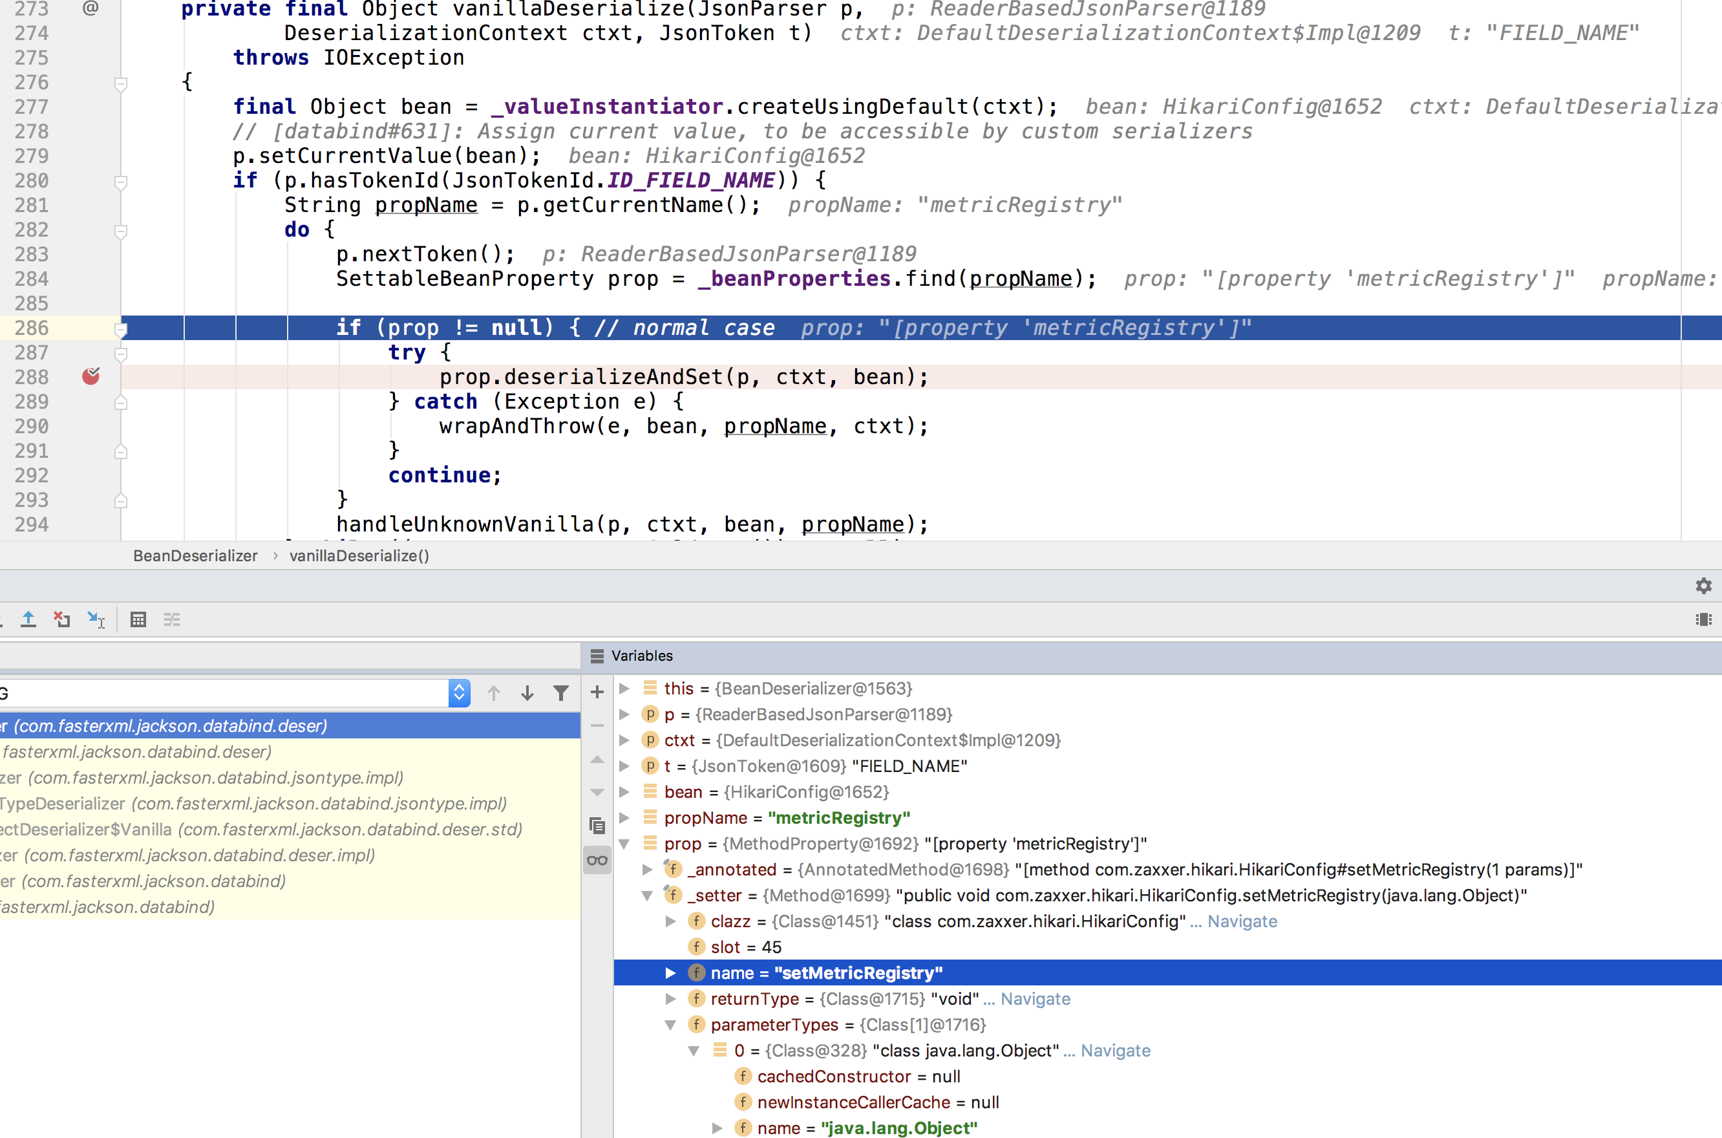Select the filter funnel icon above the class list

[x=562, y=693]
